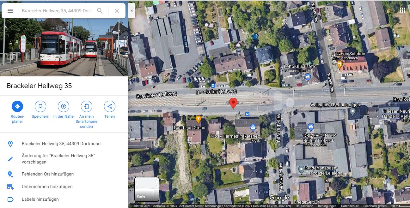Open the hamburger main menu
The height and width of the screenshot is (208, 410).
(10, 11)
